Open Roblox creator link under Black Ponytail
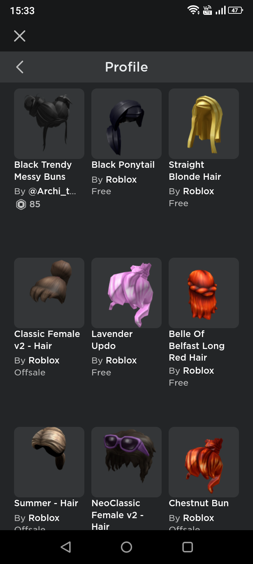Viewport: 253px width, 564px height. (121, 179)
